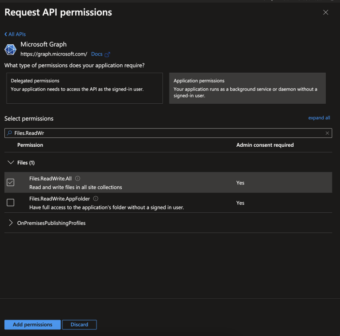Image resolution: width=340 pixels, height=336 pixels.
Task: Select the Application permissions option
Action: pyautogui.click(x=247, y=88)
